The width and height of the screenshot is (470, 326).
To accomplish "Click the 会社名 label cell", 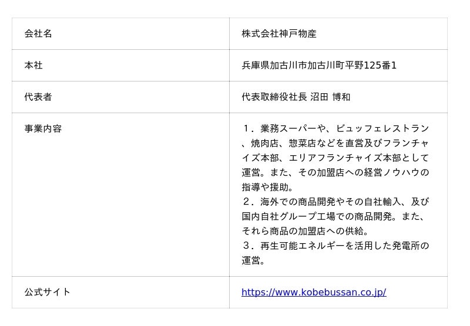I will point(38,33).
